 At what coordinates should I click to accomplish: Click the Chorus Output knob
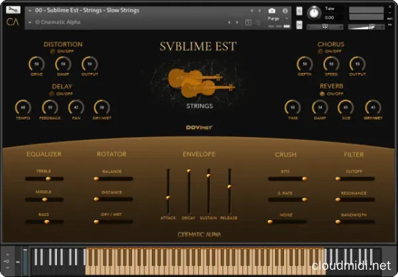pyautogui.click(x=358, y=64)
